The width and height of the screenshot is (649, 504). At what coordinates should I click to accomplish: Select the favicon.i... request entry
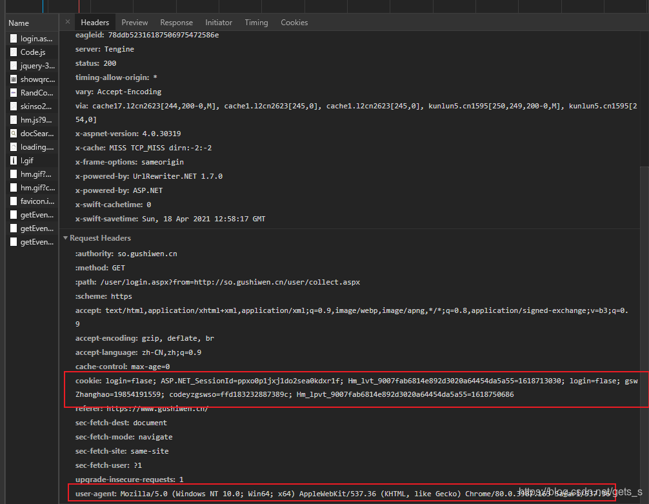point(36,201)
